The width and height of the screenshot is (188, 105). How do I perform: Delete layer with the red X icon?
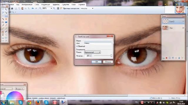coord(167,58)
